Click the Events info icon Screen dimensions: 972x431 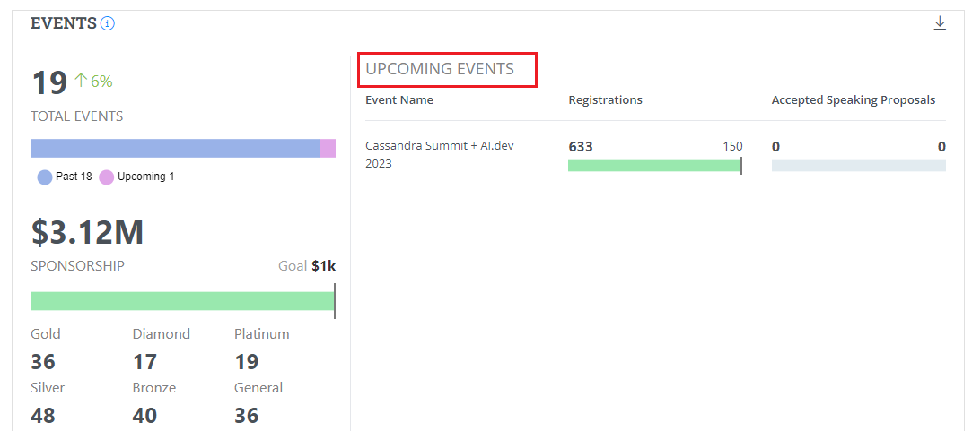point(108,23)
